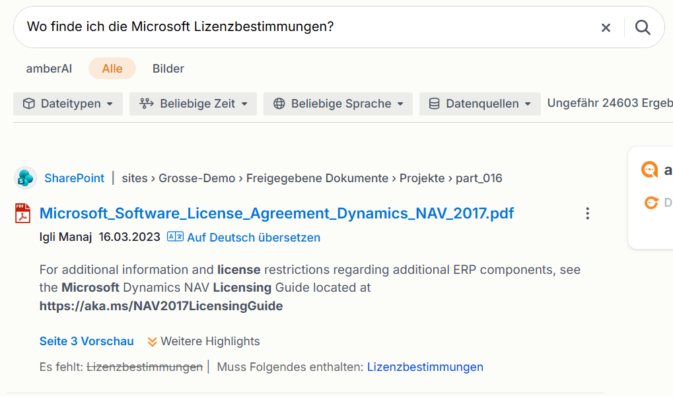The height and width of the screenshot is (396, 673).
Task: Click the struck-through Lizenzbestimmungen text
Action: [x=145, y=367]
